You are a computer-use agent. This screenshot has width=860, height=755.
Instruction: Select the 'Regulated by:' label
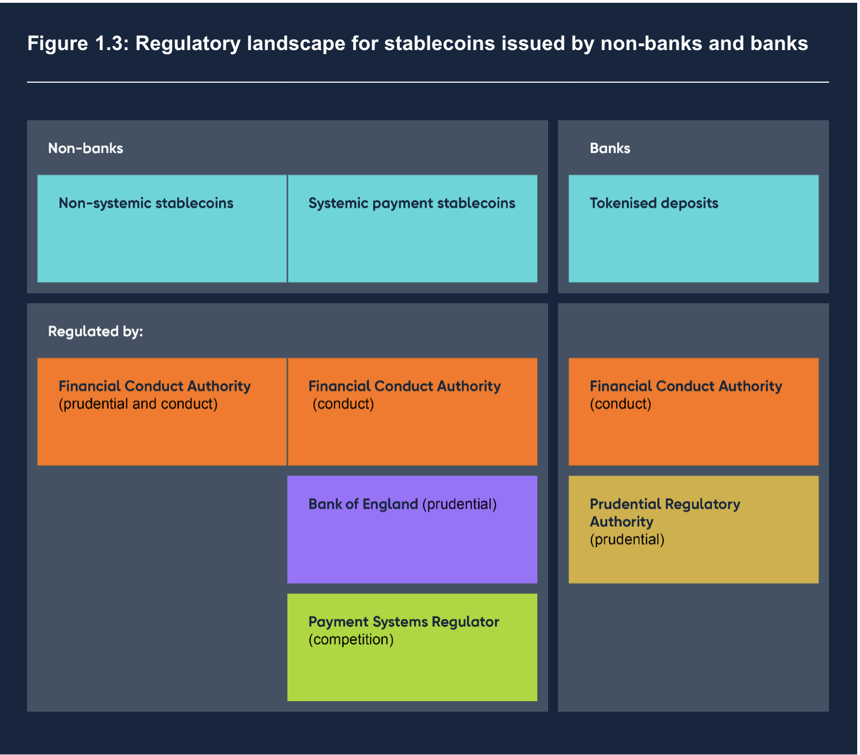pos(96,331)
